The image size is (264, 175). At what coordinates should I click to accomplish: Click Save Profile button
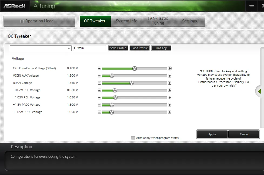point(118,48)
